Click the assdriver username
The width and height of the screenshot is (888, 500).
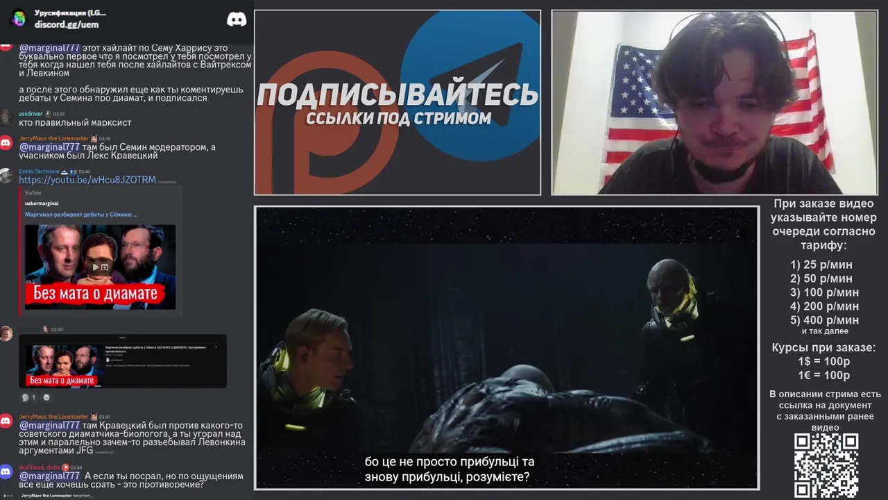[x=31, y=114]
